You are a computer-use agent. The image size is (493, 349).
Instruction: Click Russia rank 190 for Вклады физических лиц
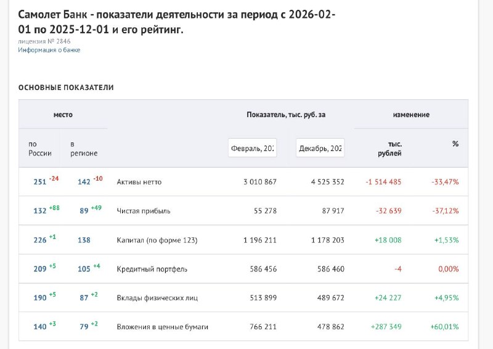tap(40, 298)
